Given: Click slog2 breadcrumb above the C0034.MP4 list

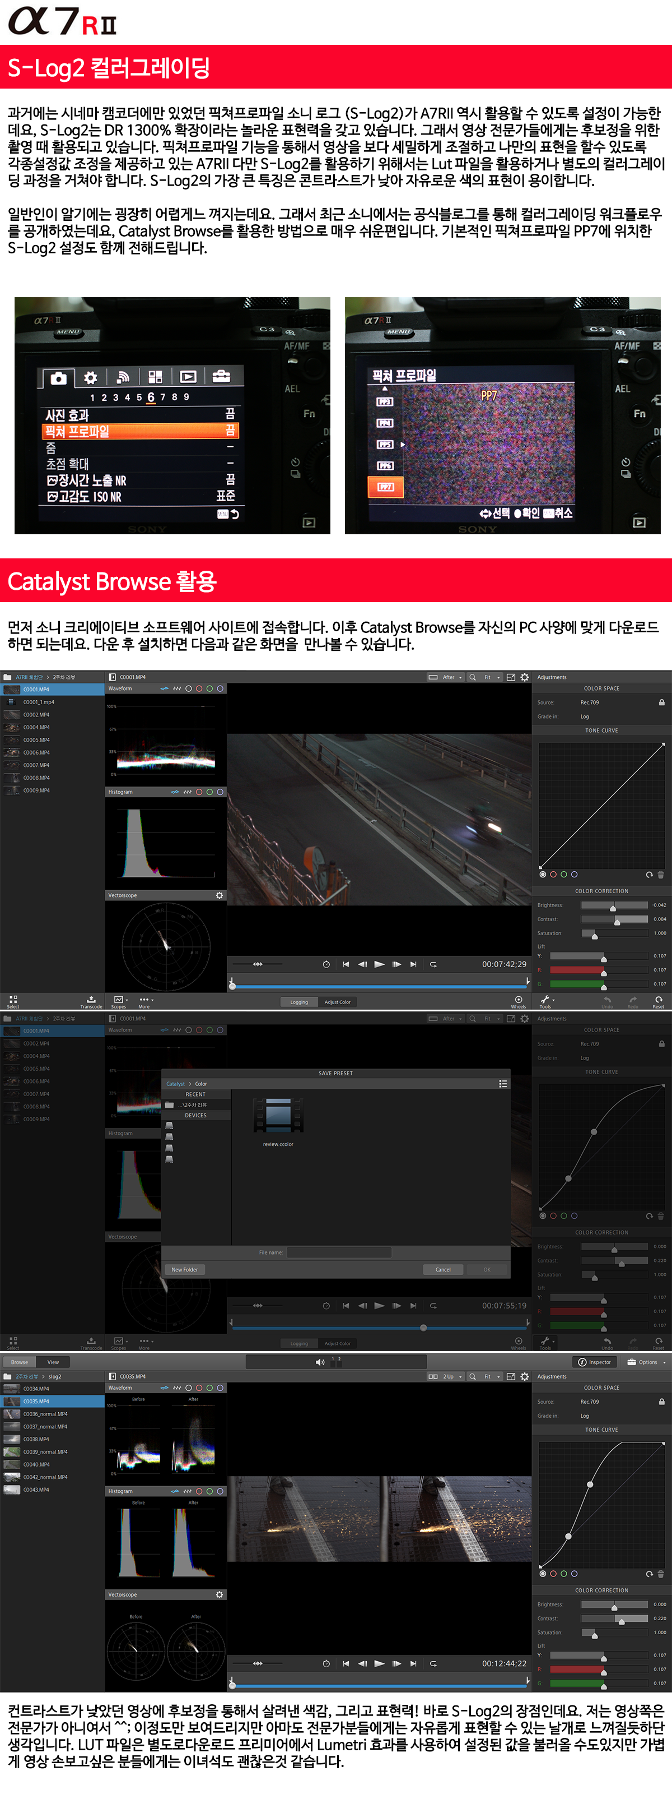Looking at the screenshot, I should 55,1376.
